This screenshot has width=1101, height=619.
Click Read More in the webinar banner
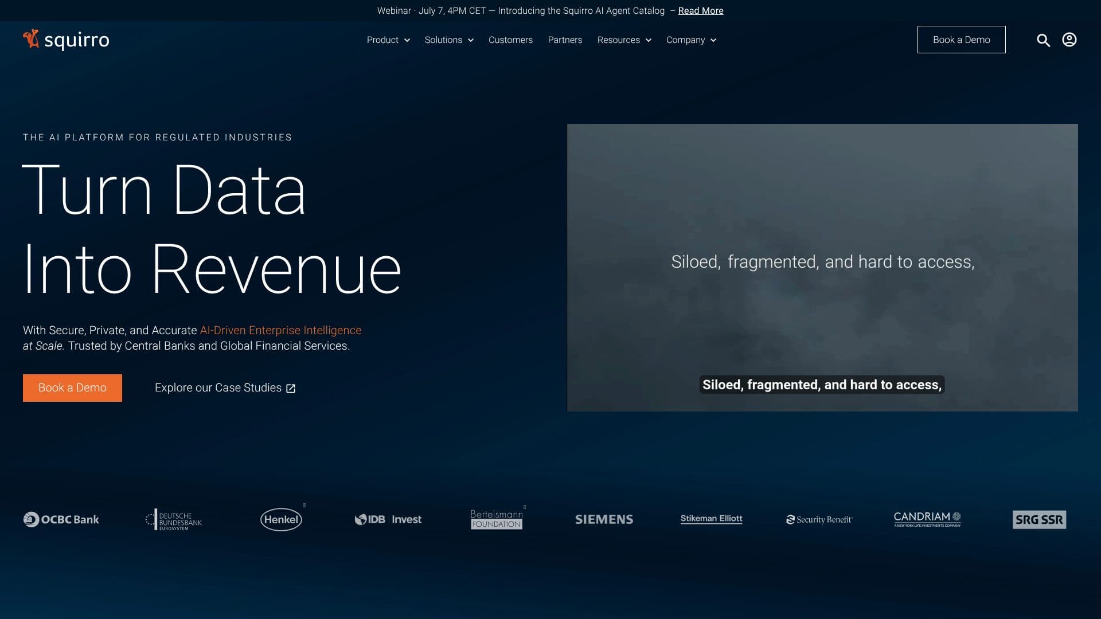coord(700,11)
